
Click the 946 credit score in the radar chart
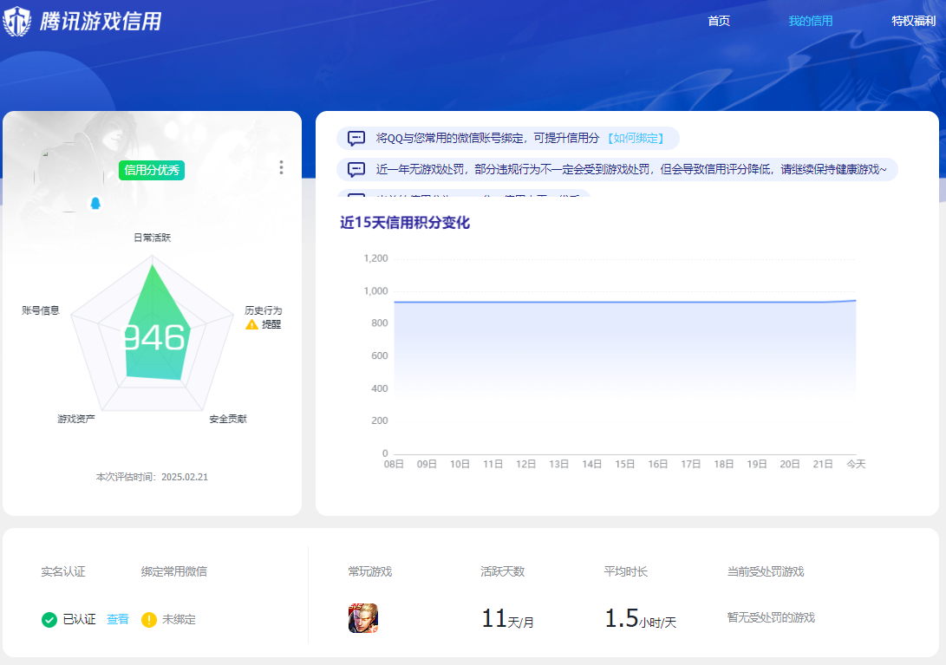point(154,337)
